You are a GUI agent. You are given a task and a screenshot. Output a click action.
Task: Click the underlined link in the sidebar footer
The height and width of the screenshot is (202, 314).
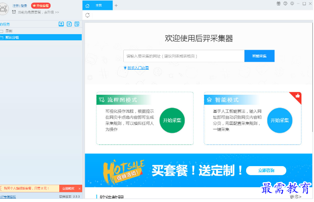pos(8,197)
